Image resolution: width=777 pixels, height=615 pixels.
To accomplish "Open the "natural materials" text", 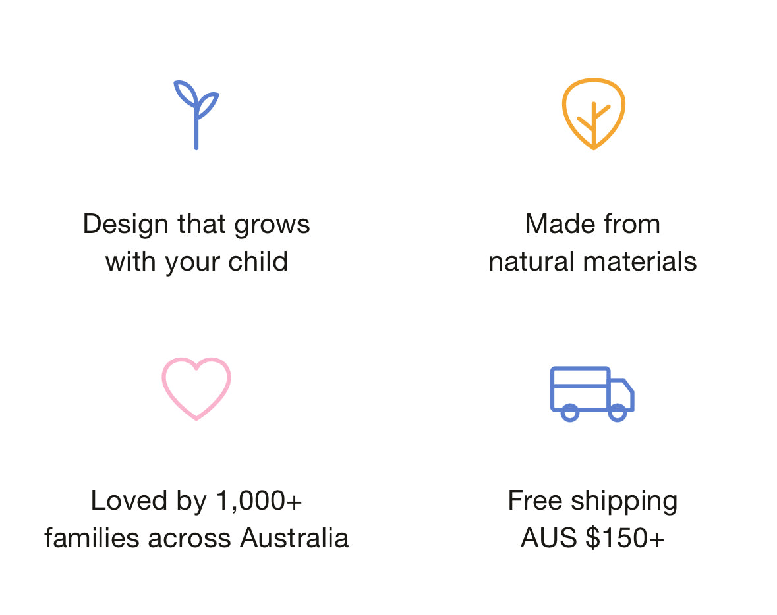I will click(x=592, y=262).
